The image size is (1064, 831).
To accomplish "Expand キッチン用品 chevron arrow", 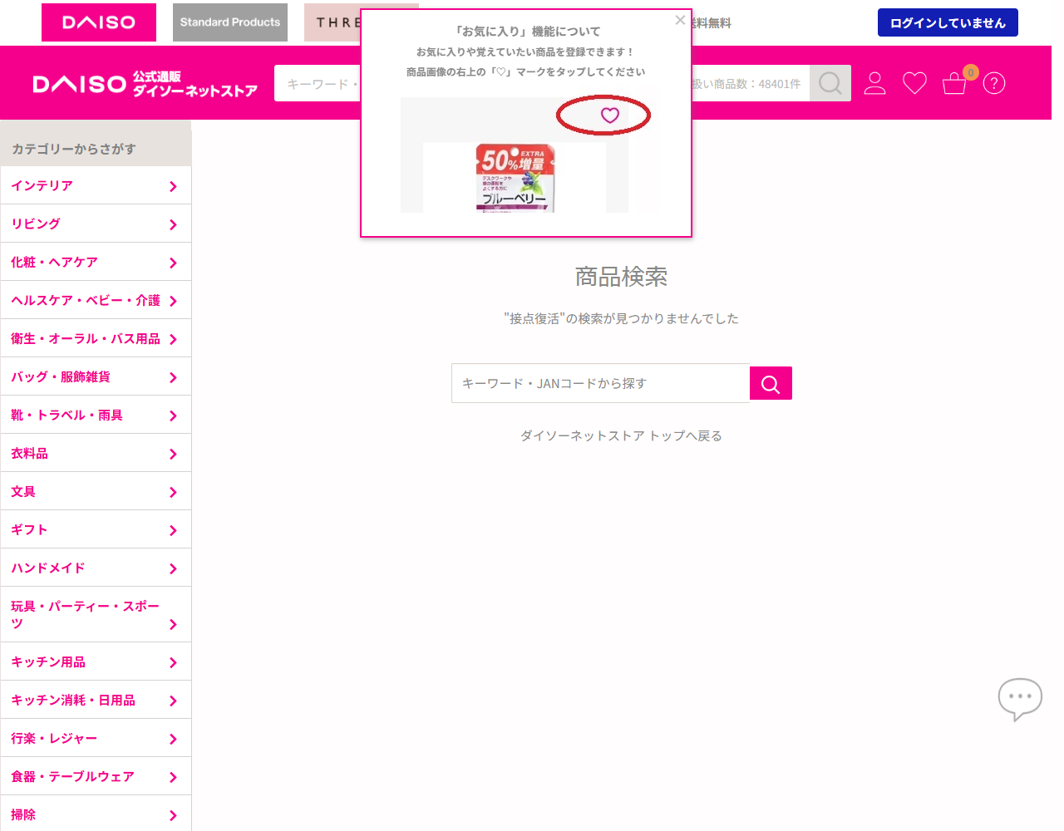I will coord(173,662).
